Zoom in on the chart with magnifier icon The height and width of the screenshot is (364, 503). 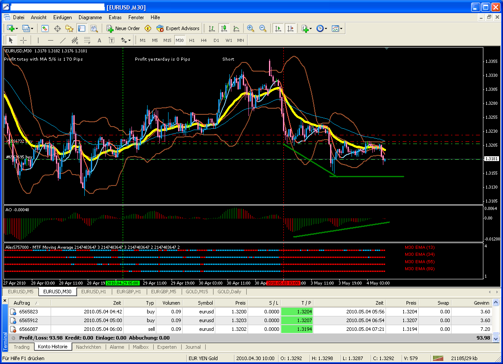point(250,28)
